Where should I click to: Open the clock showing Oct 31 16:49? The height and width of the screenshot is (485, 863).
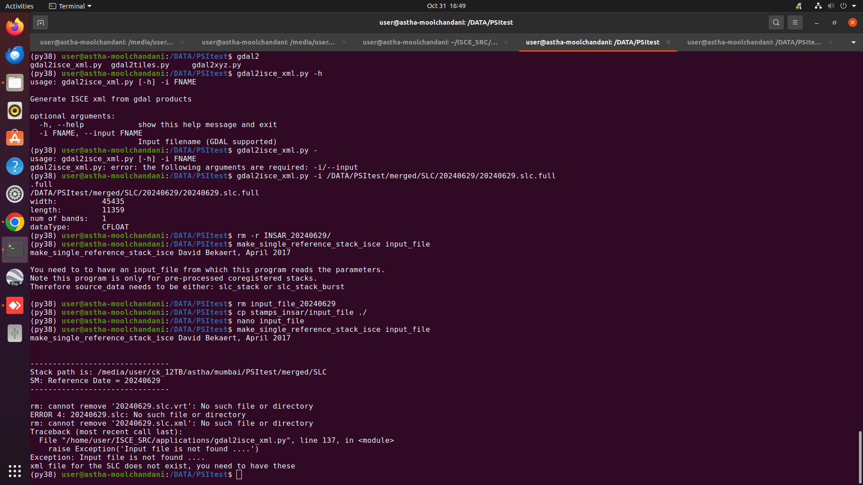coord(446,6)
